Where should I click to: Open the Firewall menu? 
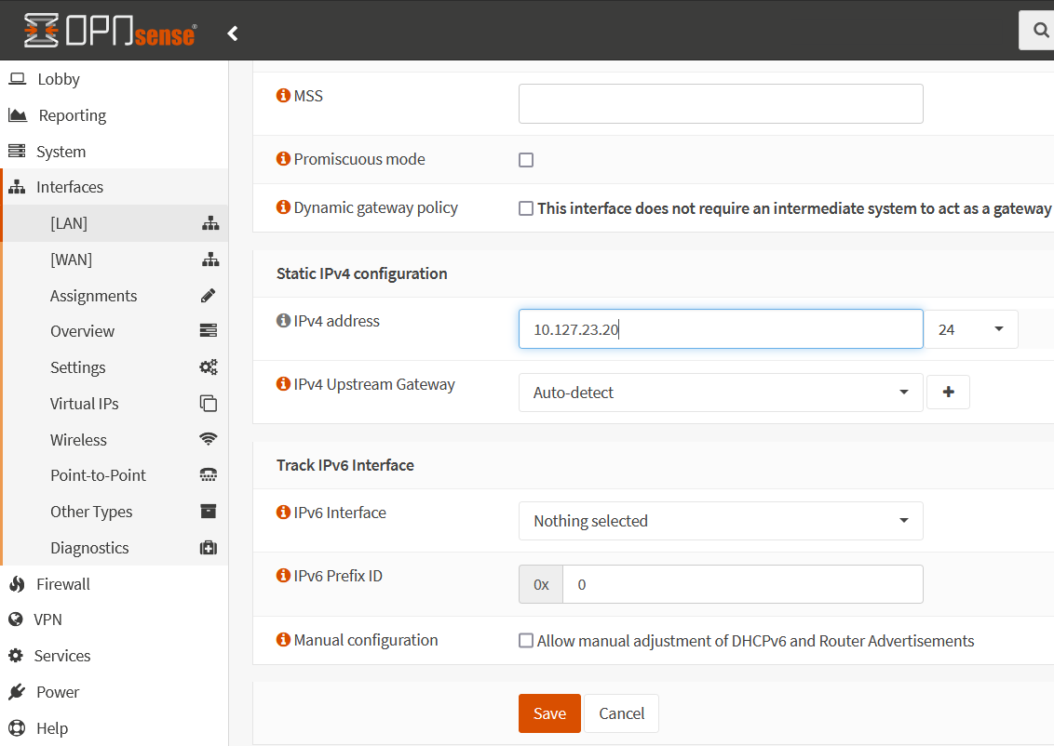pyautogui.click(x=61, y=583)
